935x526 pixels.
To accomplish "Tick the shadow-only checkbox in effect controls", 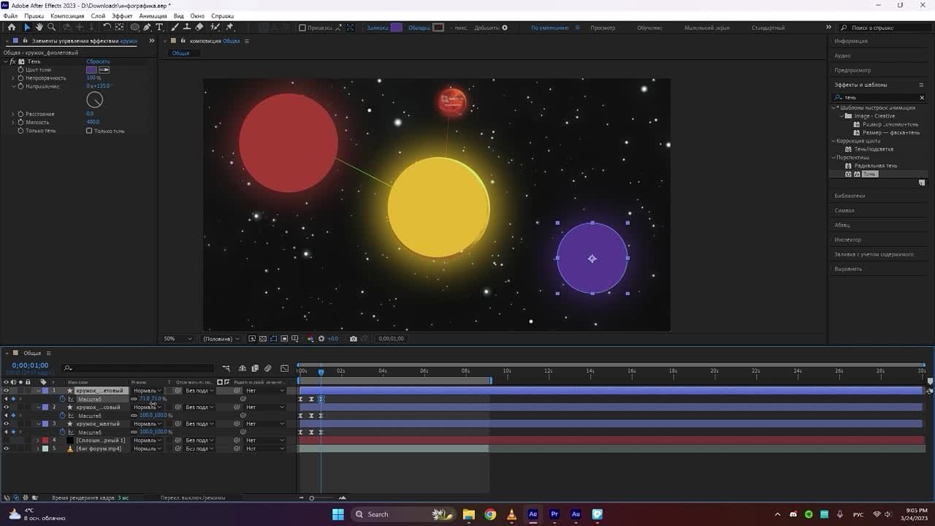I will pos(89,131).
